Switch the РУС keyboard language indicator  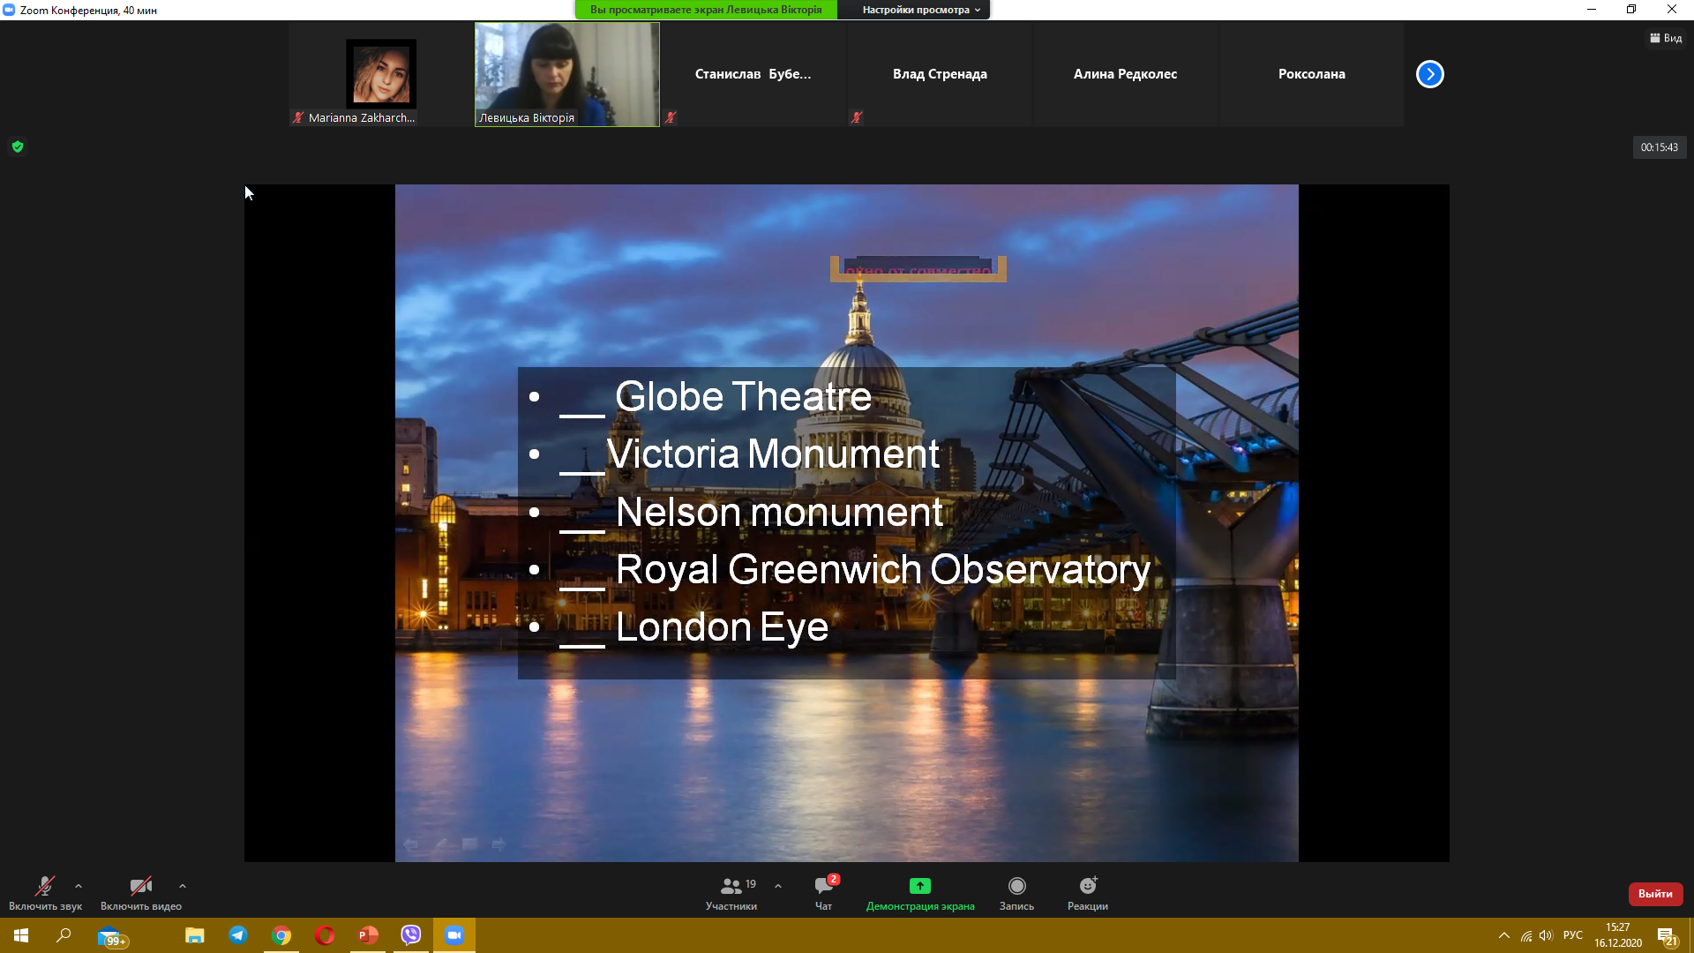[x=1572, y=935]
